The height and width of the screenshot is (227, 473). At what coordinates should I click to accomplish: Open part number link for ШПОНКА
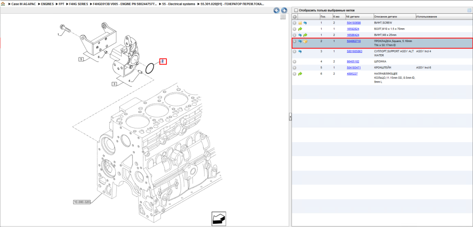coord(353,61)
